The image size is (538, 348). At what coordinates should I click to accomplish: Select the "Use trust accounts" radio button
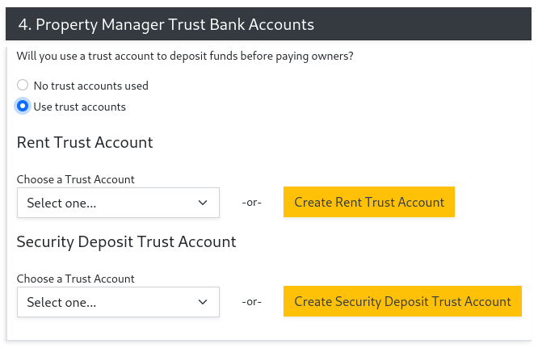(x=23, y=107)
